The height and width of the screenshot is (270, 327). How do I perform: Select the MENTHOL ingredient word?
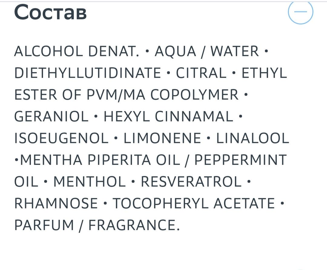tap(90, 182)
